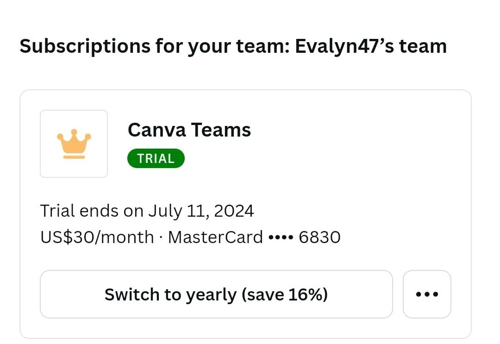Click the US$30/month price text
This screenshot has height=344, width=500.
pyautogui.click(x=97, y=238)
